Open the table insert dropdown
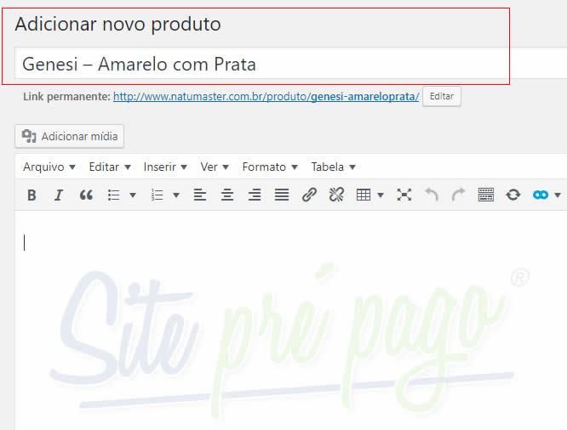This screenshot has height=430, width=567. pos(369,195)
